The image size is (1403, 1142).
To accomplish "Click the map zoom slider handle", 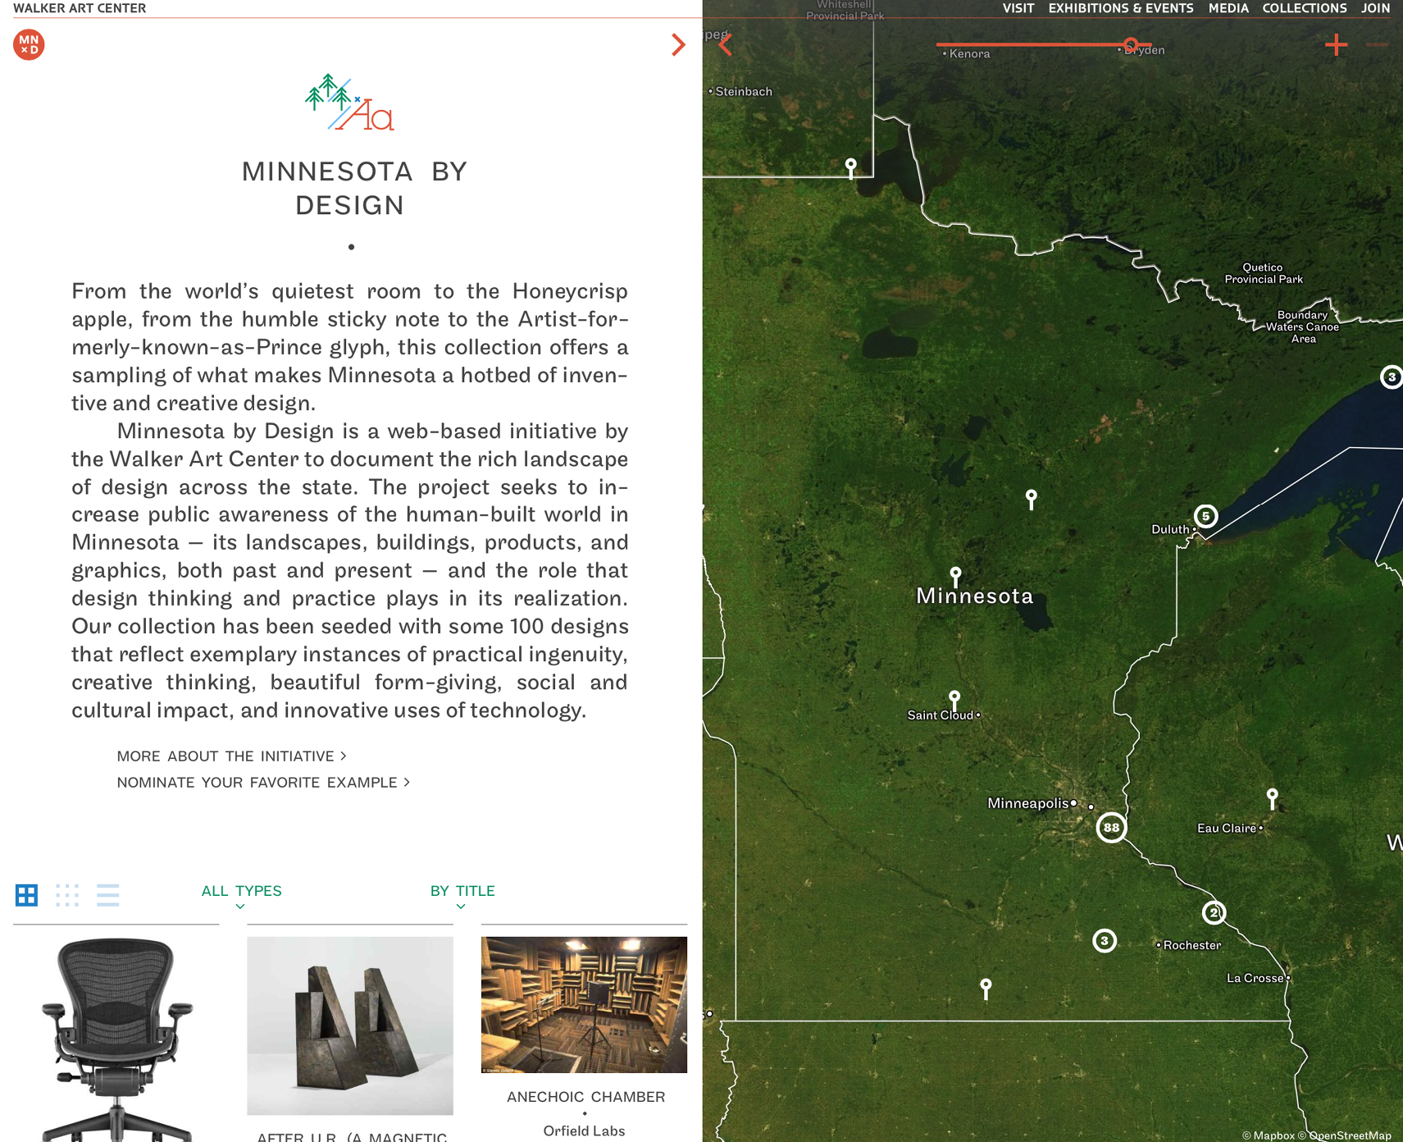I will [x=1131, y=44].
